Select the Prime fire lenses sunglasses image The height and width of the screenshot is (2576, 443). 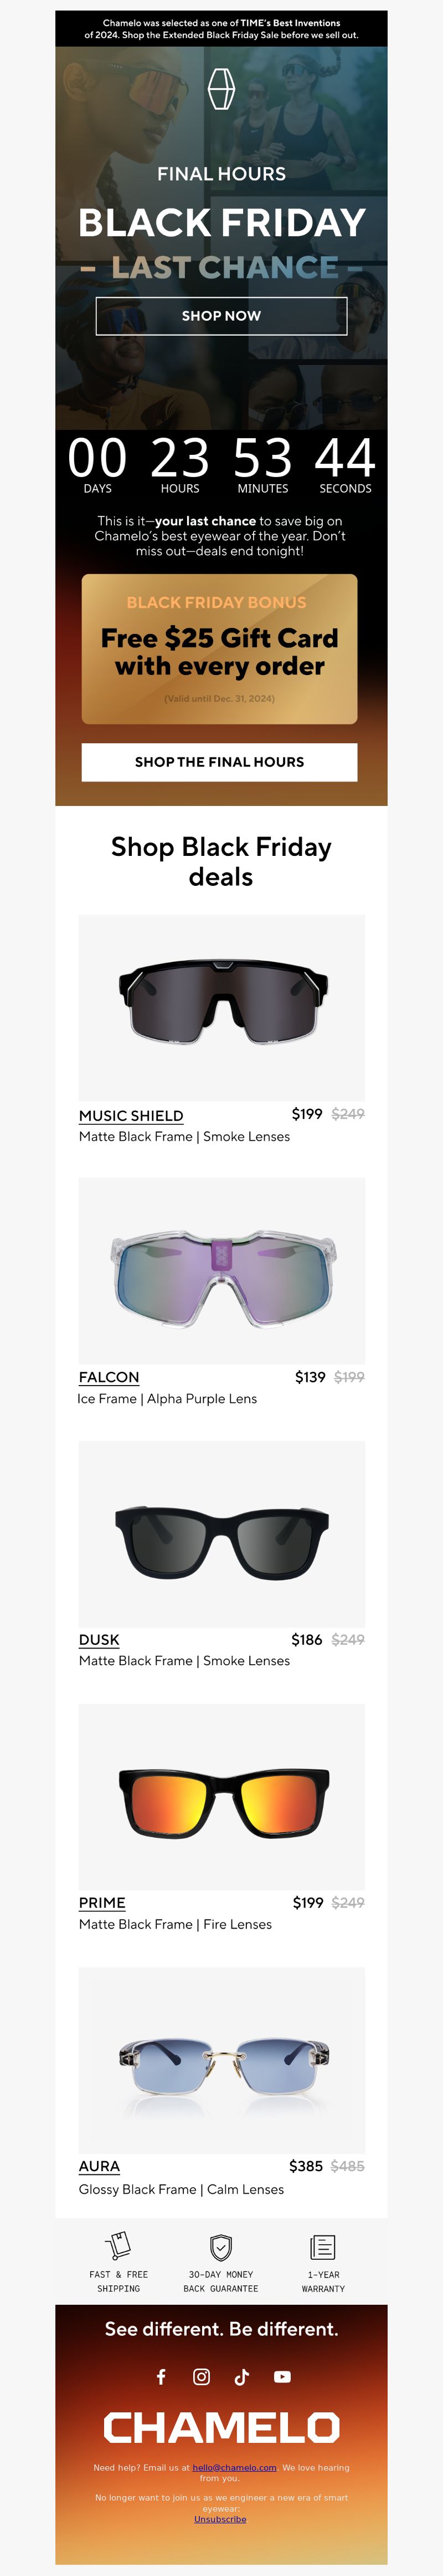coord(221,1797)
